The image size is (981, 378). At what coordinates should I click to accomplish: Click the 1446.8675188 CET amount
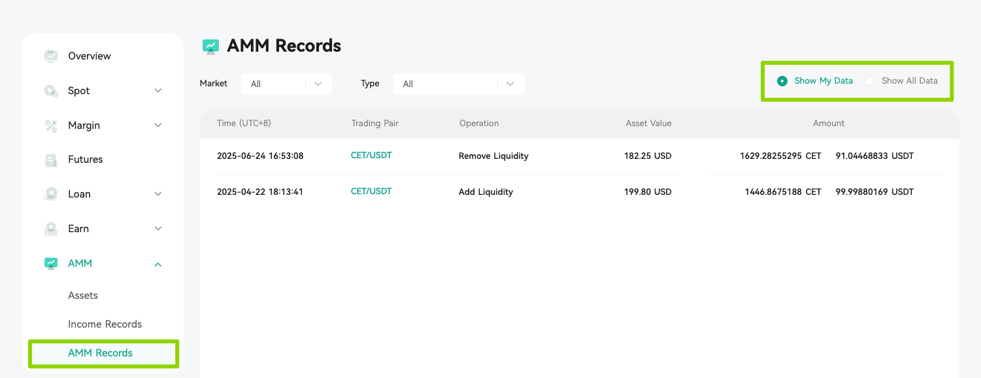(x=783, y=192)
